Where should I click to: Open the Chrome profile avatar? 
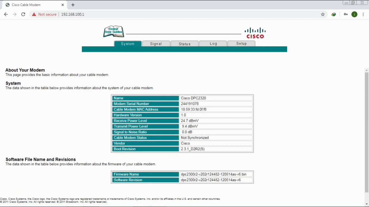pyautogui.click(x=354, y=14)
